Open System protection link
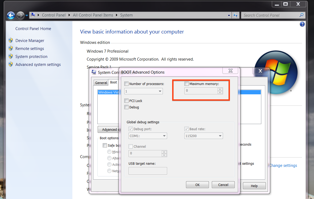 31,57
